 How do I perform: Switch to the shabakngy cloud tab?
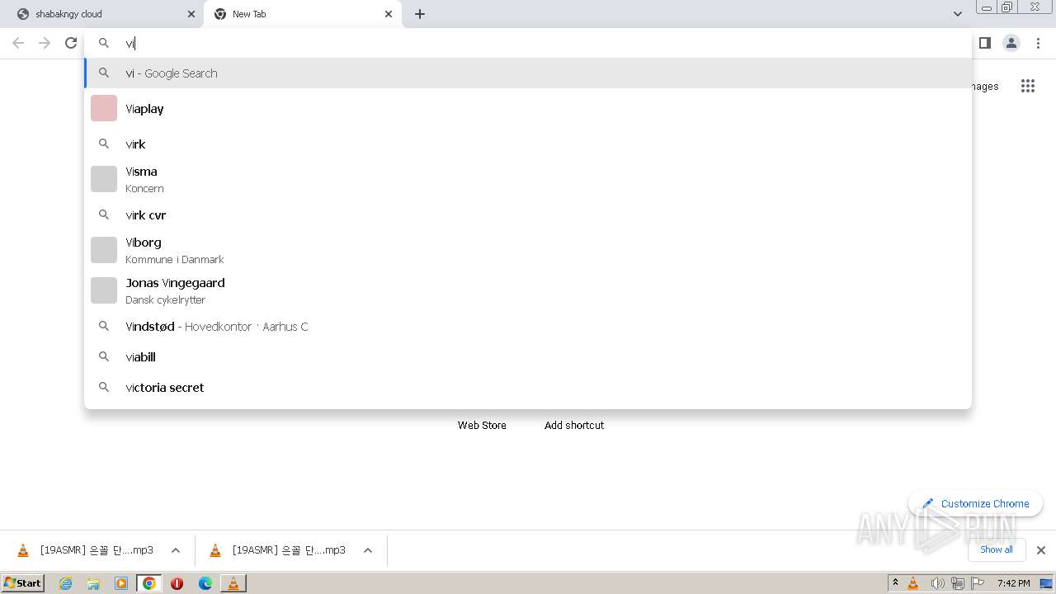[104, 14]
